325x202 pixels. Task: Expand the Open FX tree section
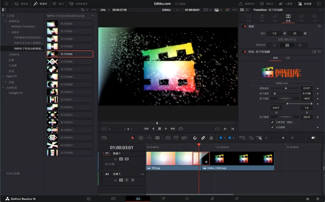click(x=3, y=76)
